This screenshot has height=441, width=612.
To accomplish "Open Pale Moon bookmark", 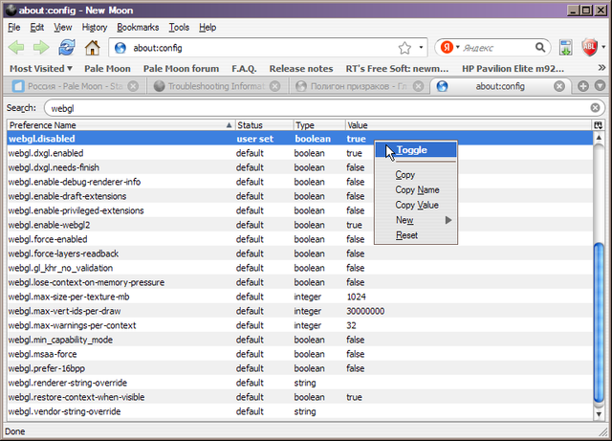I will pyautogui.click(x=107, y=69).
